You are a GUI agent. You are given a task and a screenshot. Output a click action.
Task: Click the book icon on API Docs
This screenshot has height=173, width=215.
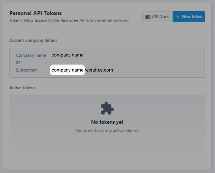(148, 17)
